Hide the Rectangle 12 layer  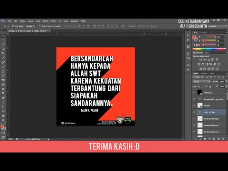(x=194, y=93)
